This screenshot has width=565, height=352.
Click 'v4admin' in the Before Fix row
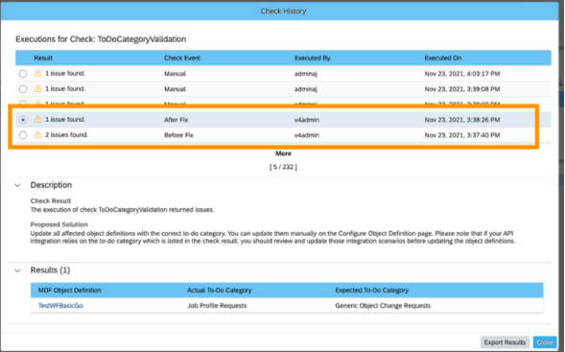tap(307, 135)
